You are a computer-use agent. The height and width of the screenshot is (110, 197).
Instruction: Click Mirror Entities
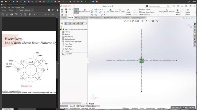(145, 9)
